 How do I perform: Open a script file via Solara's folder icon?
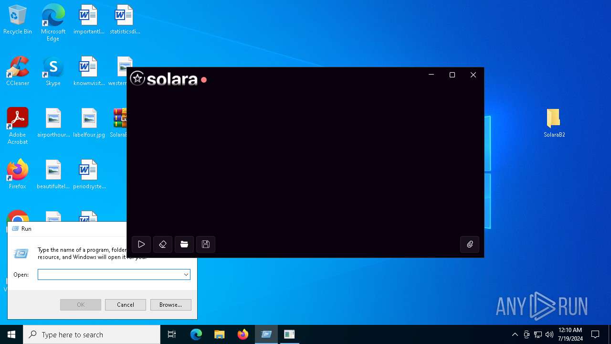tap(184, 244)
